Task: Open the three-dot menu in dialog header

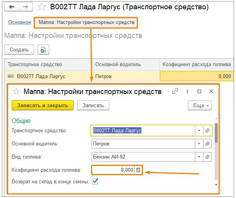Action: click(x=187, y=91)
